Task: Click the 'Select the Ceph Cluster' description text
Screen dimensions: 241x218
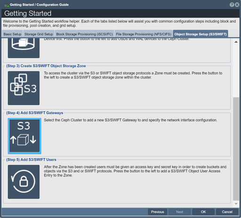Action: click(130, 120)
